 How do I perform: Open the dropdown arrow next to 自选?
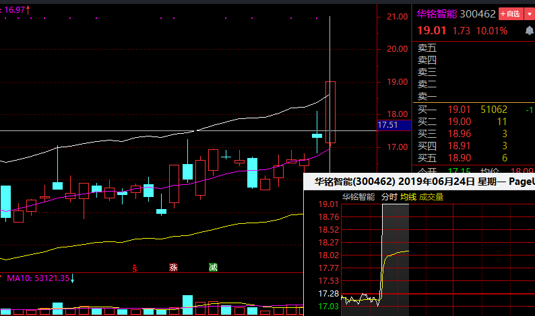click(529, 14)
